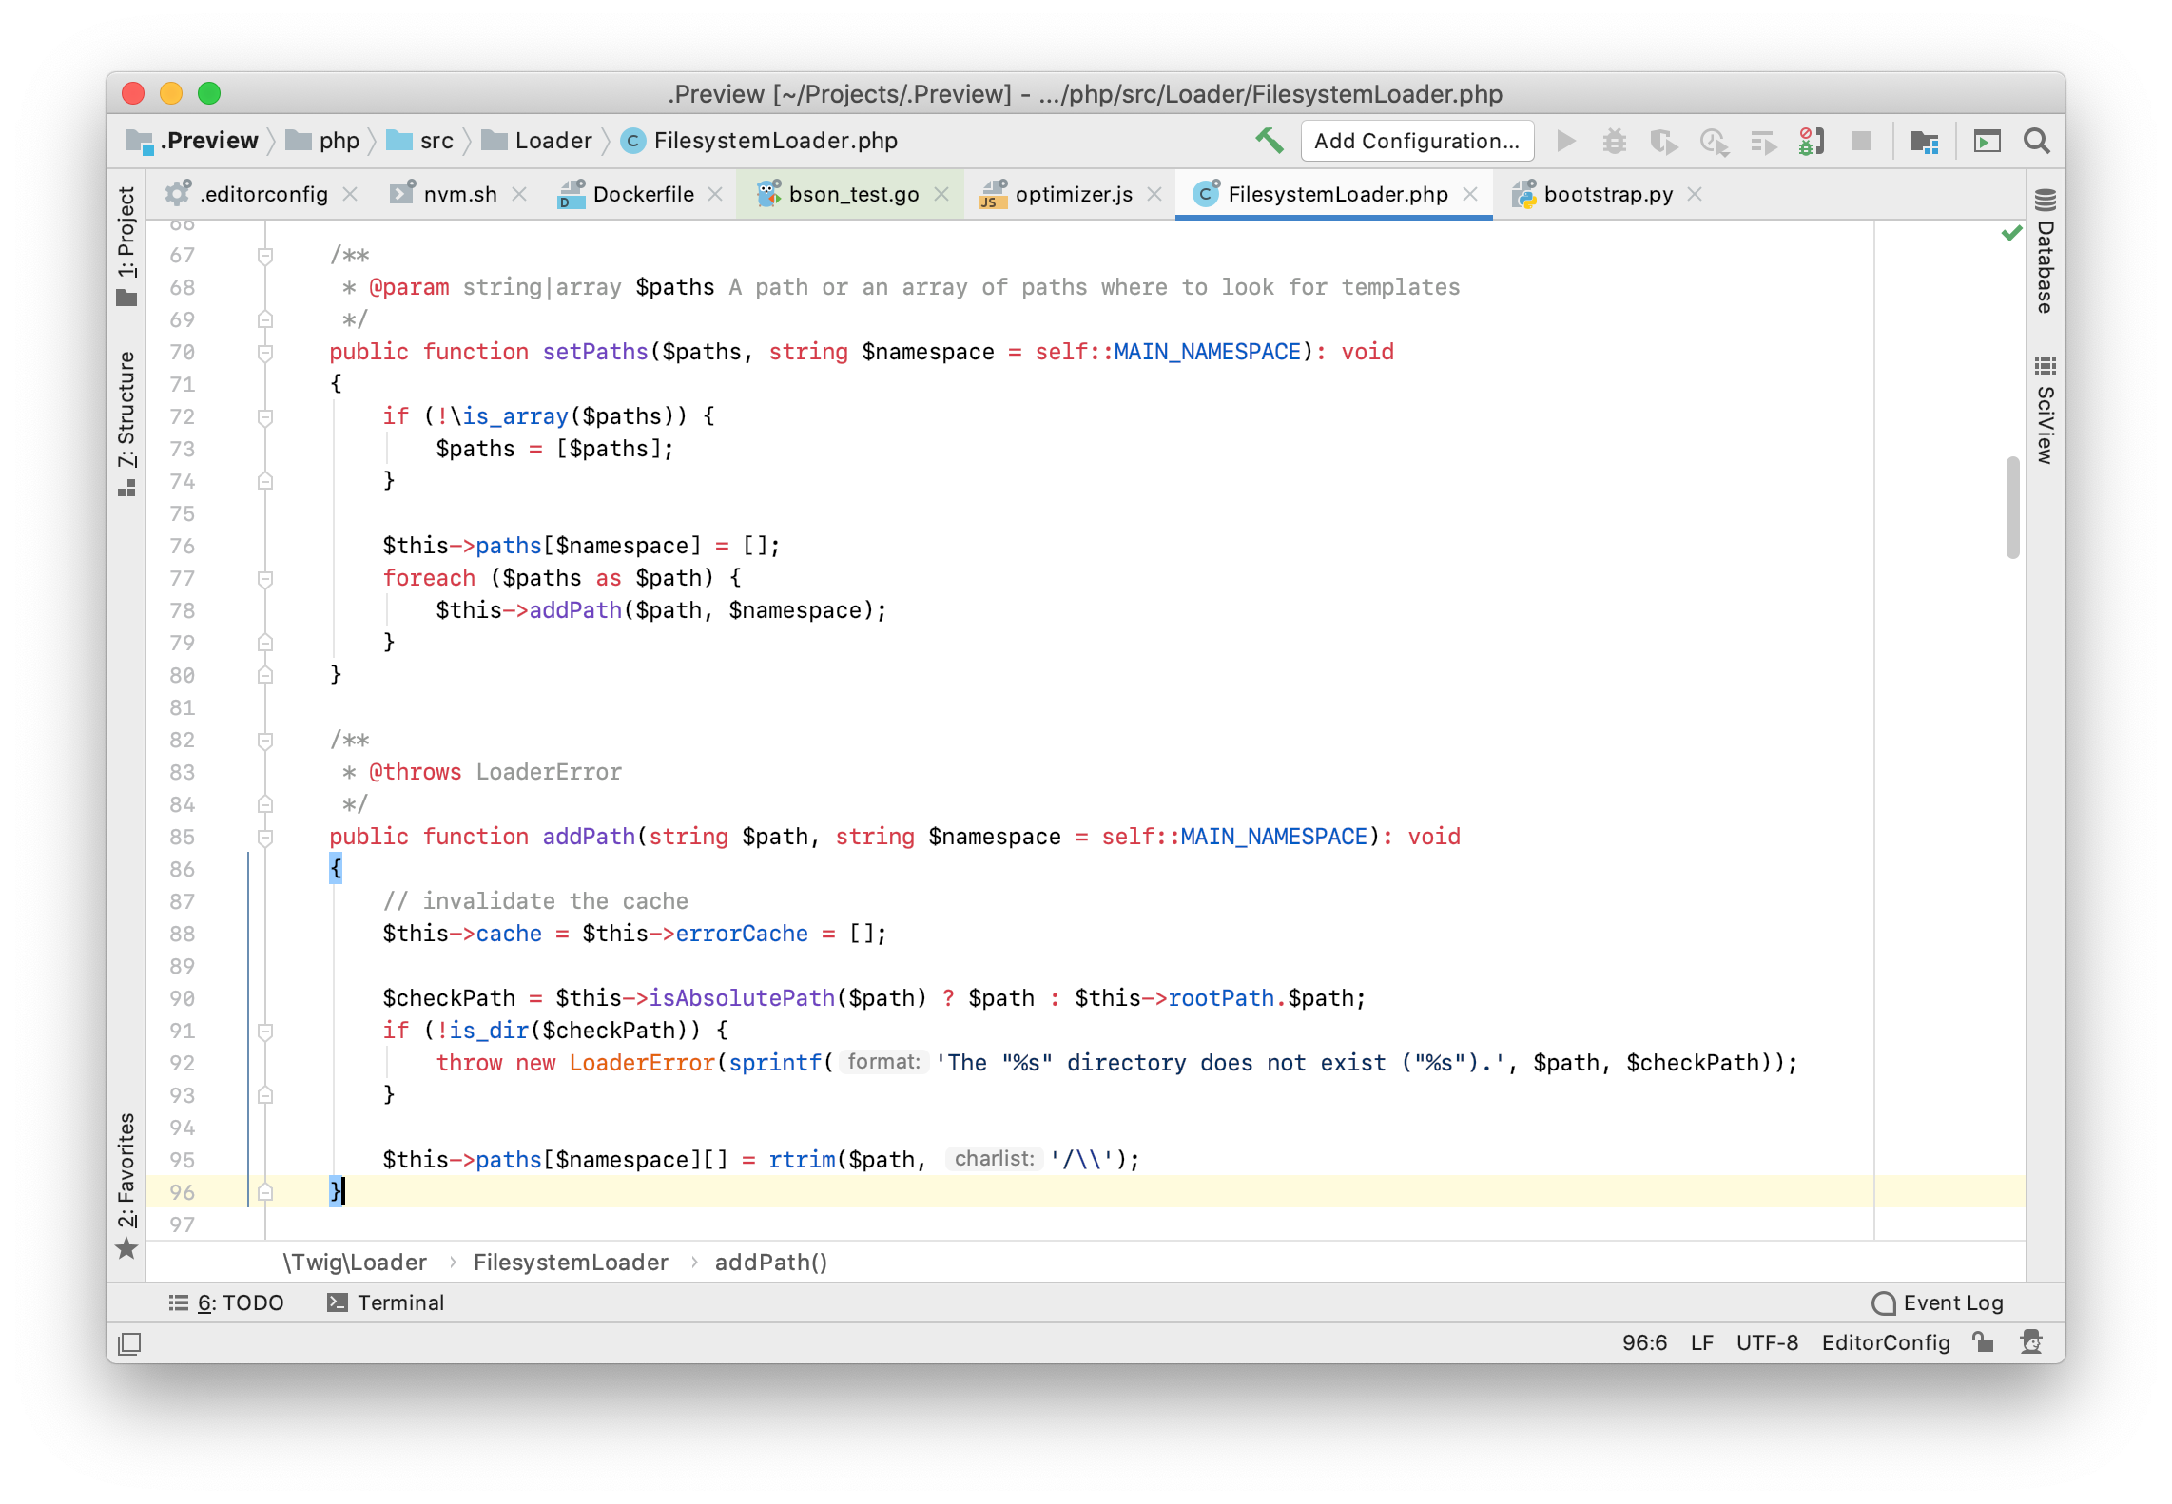Open Search Everywhere magnifier icon
This screenshot has width=2172, height=1504.
[2036, 142]
